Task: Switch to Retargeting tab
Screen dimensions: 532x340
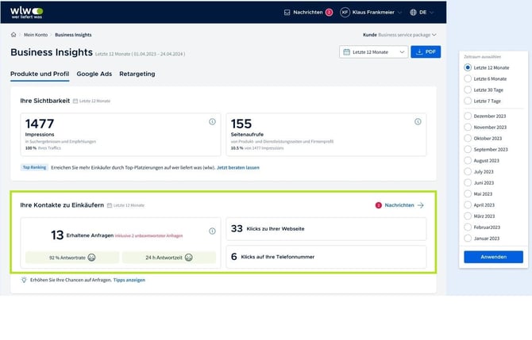Action: pyautogui.click(x=137, y=74)
